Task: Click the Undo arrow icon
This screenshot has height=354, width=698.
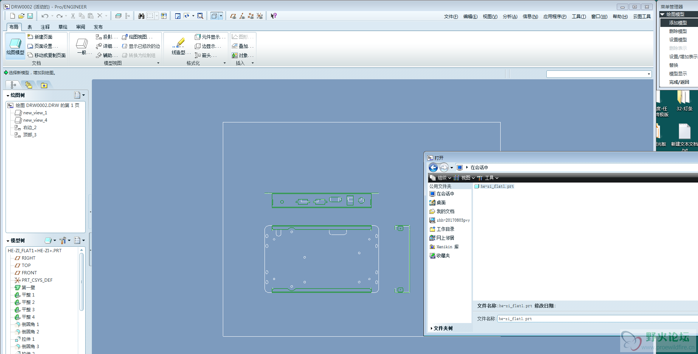Action: [45, 16]
